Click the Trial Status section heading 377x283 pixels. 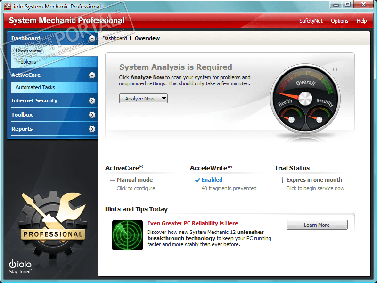point(292,168)
